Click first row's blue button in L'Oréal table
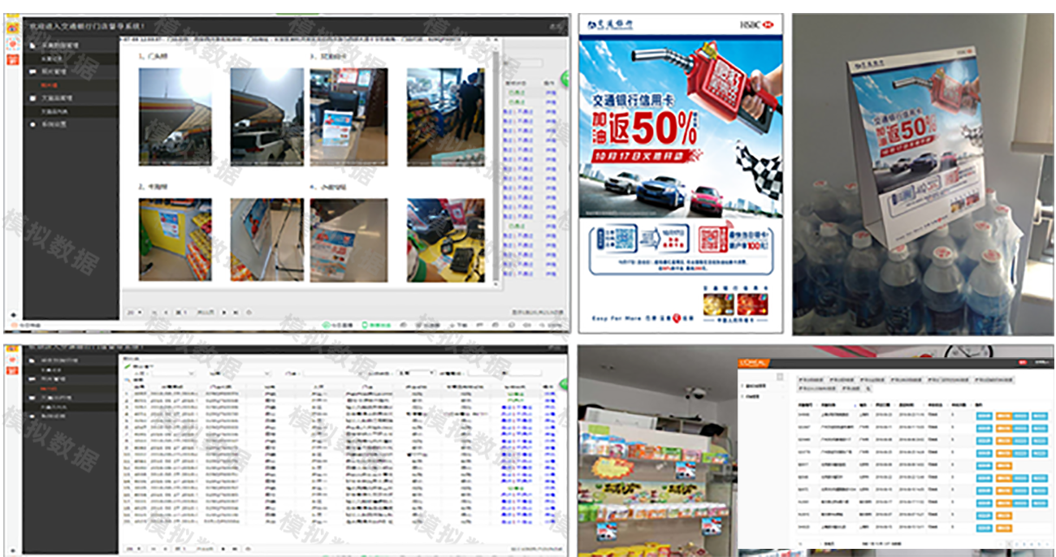Image resolution: width=1056 pixels, height=557 pixels. click(x=984, y=416)
